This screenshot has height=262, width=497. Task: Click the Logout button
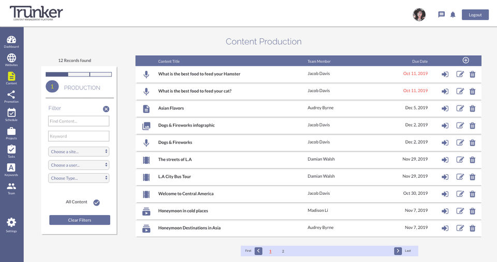pos(475,15)
